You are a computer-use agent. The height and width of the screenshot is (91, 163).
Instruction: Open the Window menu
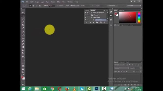tap(70, 2)
